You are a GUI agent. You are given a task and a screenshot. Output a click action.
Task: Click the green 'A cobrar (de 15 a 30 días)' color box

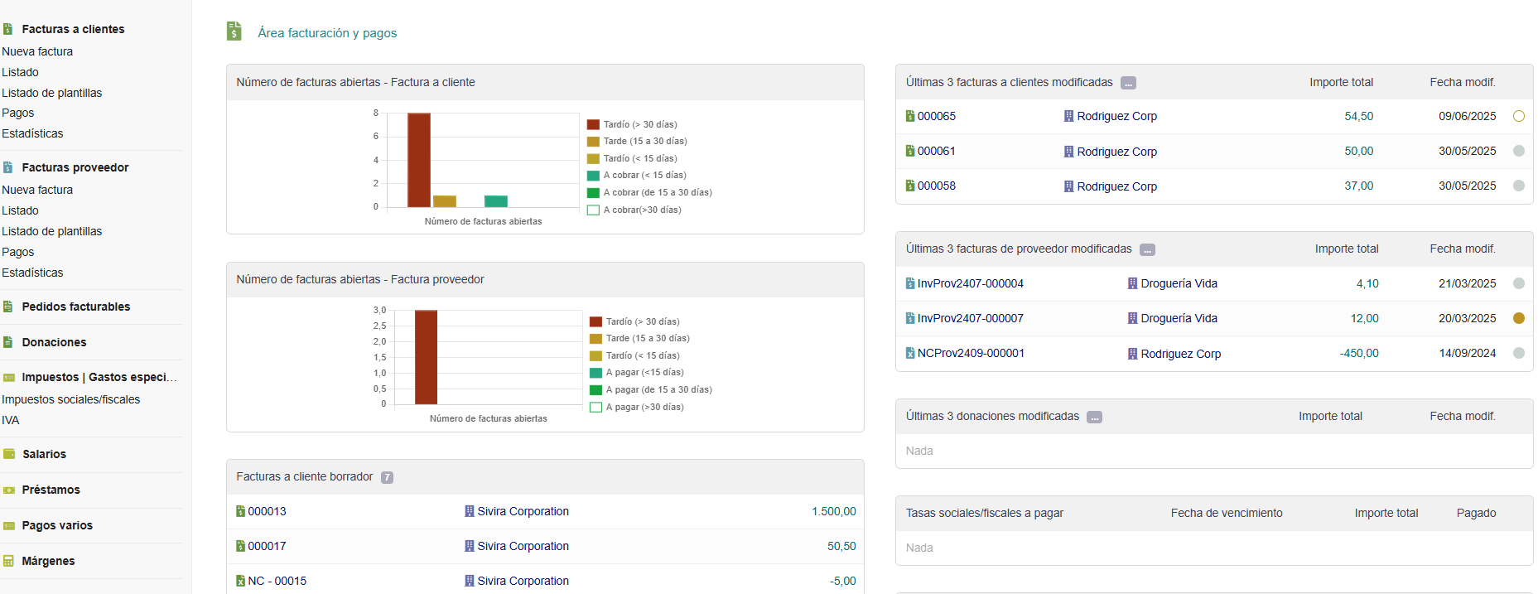593,193
